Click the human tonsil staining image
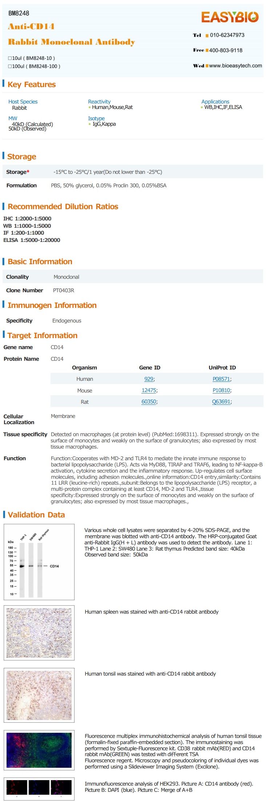 pos(39,695)
